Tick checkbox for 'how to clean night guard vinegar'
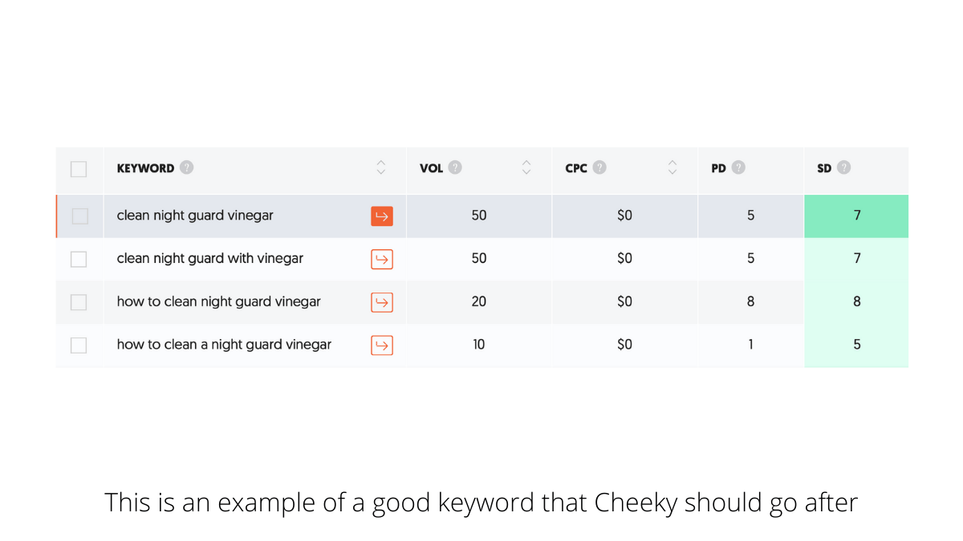This screenshot has height=541, width=963. point(79,302)
